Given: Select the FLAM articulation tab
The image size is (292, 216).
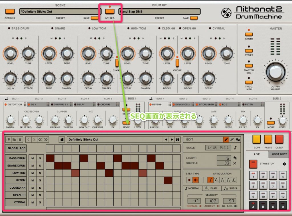Looking at the screenshot, I should [x=211, y=188].
